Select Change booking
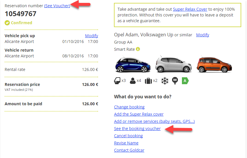This screenshot has height=158, width=247. pos(129,107)
